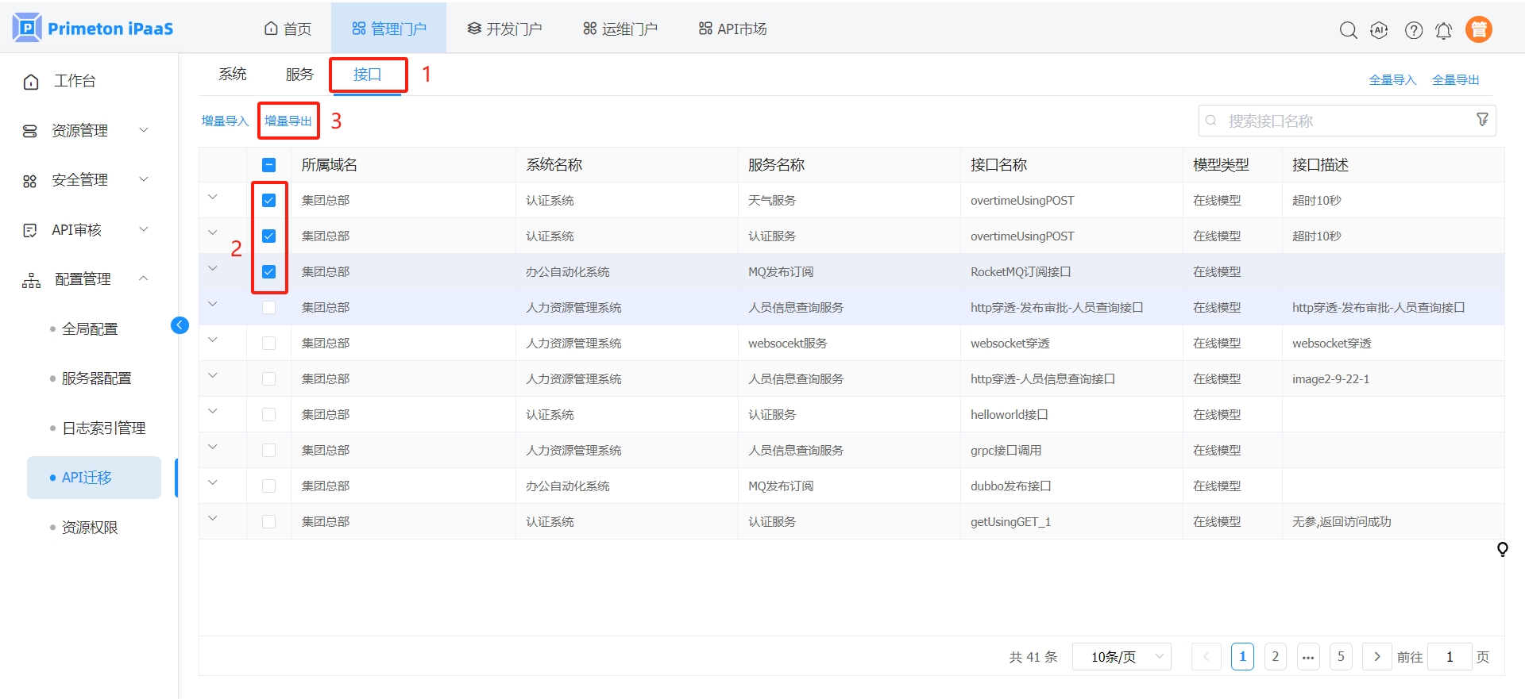The width and height of the screenshot is (1525, 699).
Task: Expand the RocketMQ订阅接口 row details
Action: coord(213,268)
